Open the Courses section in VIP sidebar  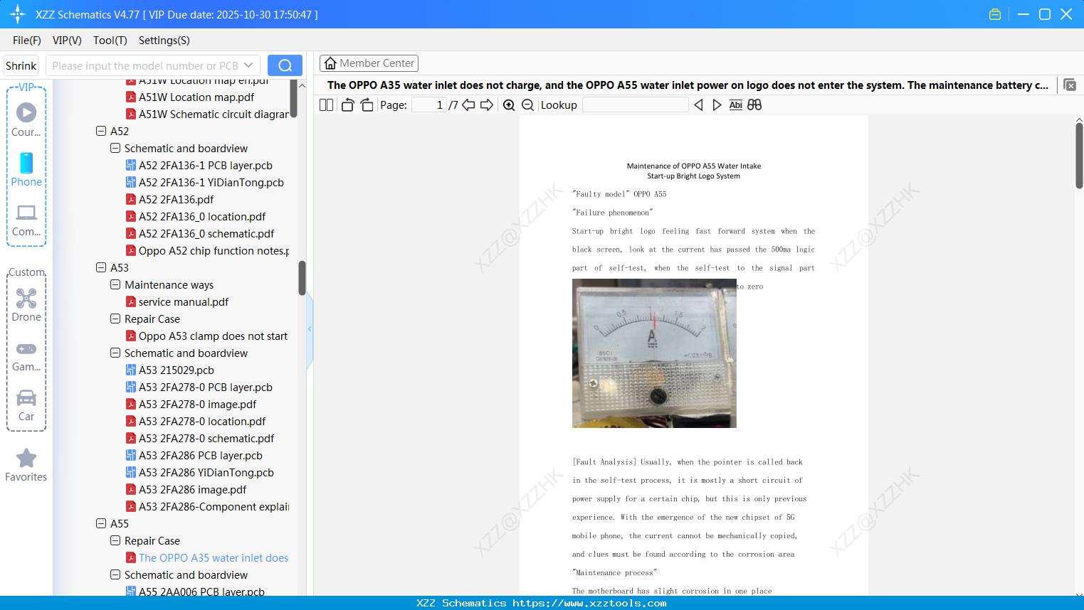coord(26,119)
